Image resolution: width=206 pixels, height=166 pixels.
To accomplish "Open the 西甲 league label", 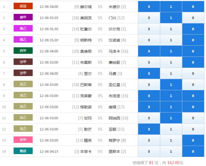I will [x=23, y=51].
